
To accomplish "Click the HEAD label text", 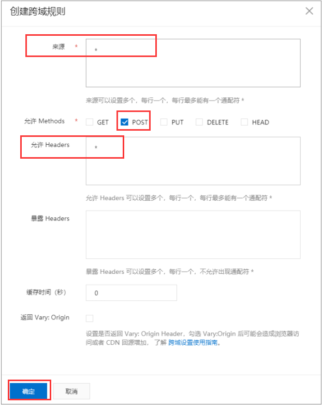I will [x=260, y=122].
